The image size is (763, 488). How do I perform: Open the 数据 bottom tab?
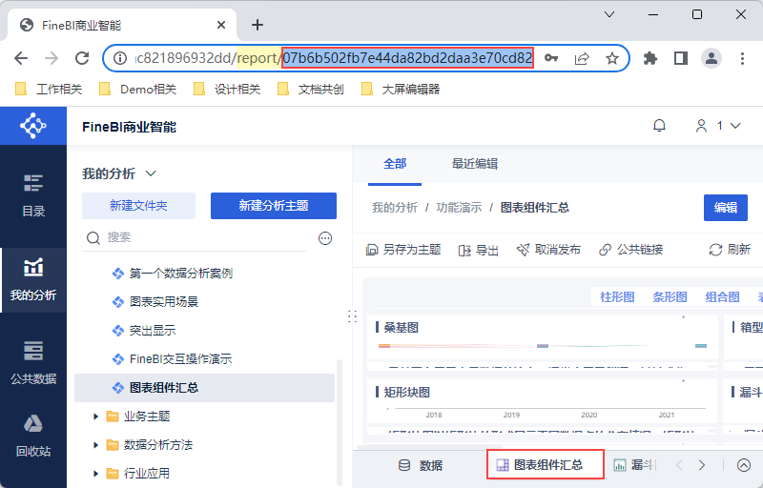pos(421,466)
